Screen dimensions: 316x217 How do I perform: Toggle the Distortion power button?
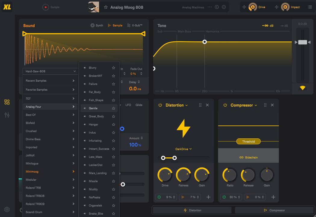point(160,105)
